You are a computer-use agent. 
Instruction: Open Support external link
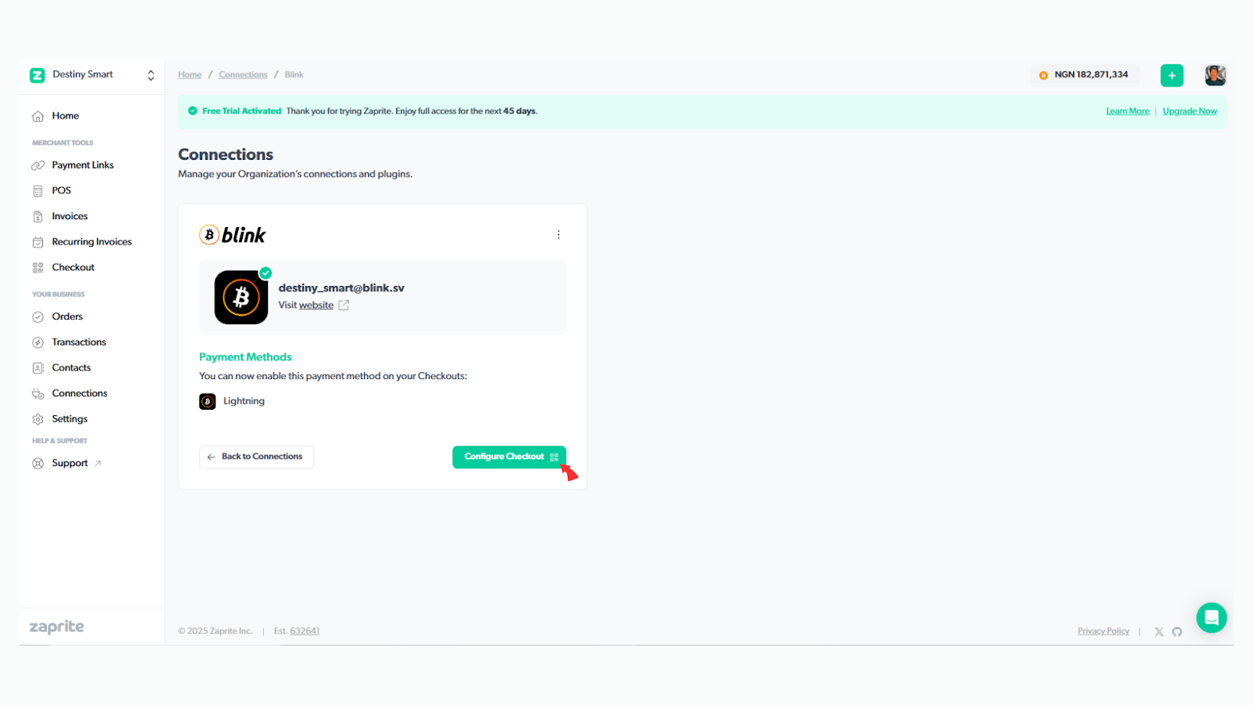pos(70,463)
